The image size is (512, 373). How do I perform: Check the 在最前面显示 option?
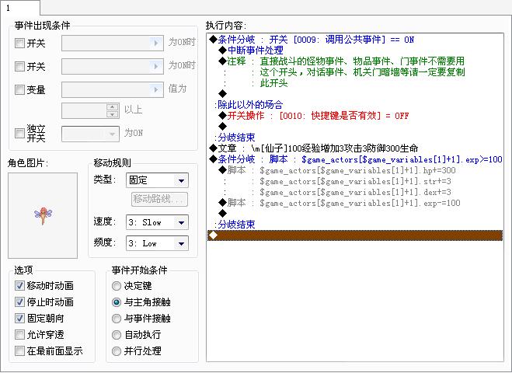click(x=19, y=350)
